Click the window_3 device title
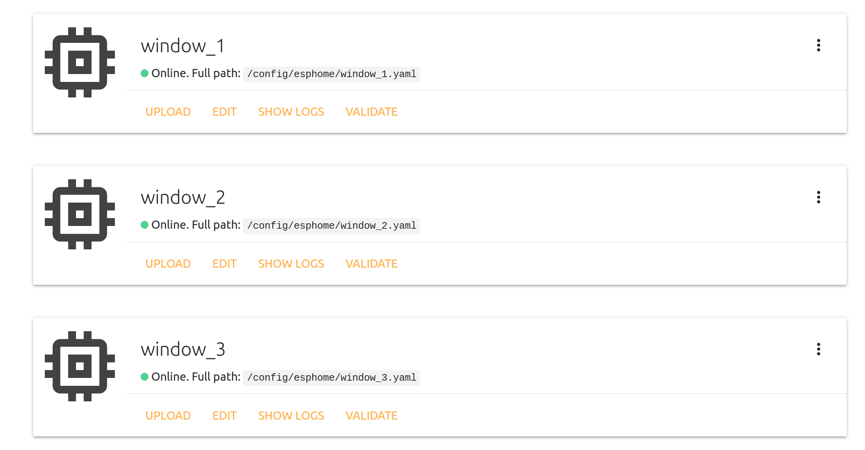 tap(183, 349)
